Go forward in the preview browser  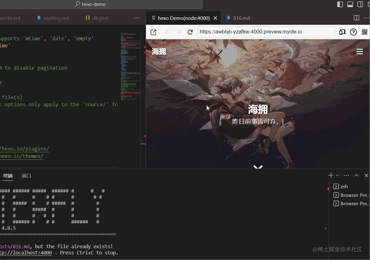(x=179, y=32)
